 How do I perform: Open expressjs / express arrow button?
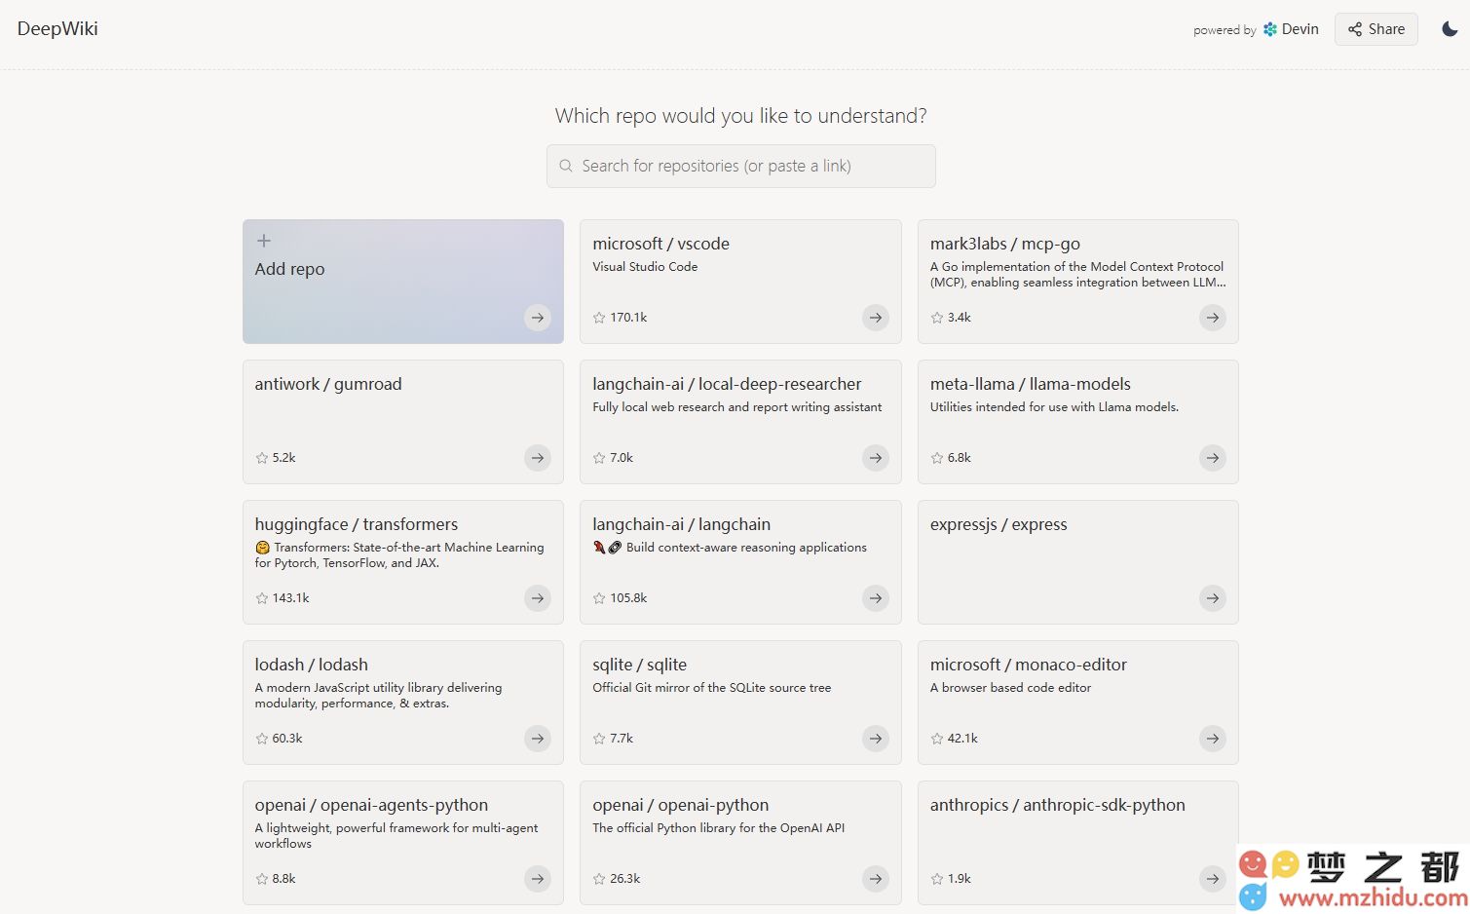point(1213,598)
